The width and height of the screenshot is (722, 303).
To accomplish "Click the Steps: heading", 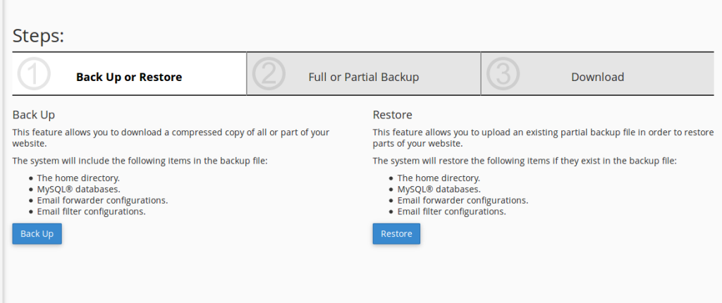I will click(38, 36).
